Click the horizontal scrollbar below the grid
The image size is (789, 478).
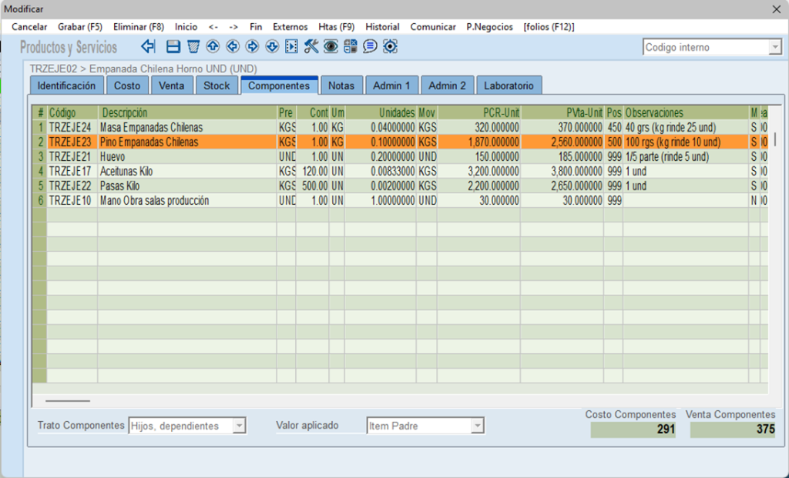tap(68, 400)
